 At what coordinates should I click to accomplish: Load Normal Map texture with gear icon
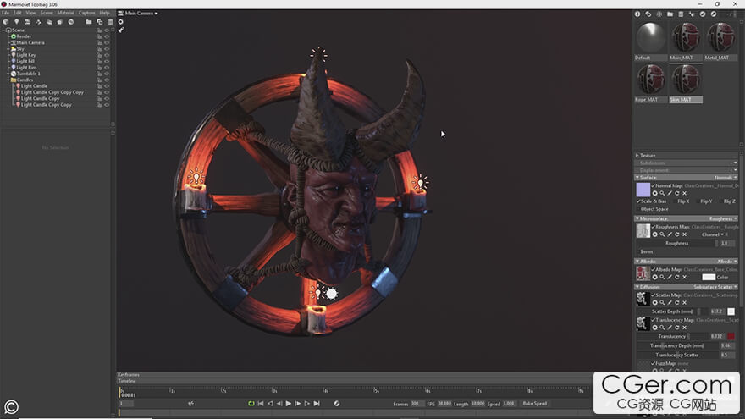pos(654,193)
